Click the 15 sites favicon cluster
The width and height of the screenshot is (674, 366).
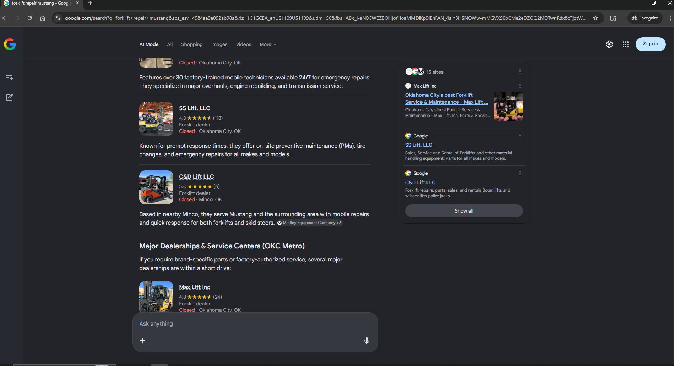415,72
